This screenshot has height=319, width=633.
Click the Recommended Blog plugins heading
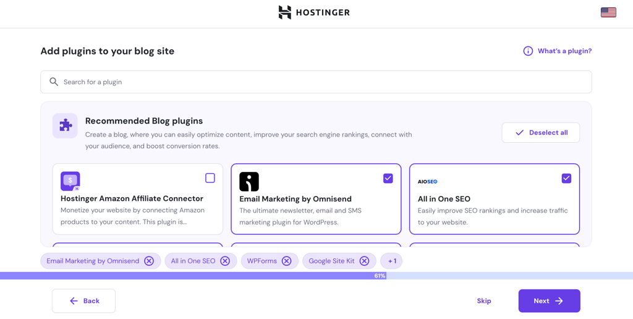point(144,121)
